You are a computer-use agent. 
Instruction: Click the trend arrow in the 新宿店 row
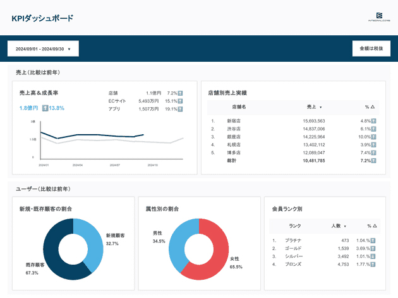[x=373, y=121]
